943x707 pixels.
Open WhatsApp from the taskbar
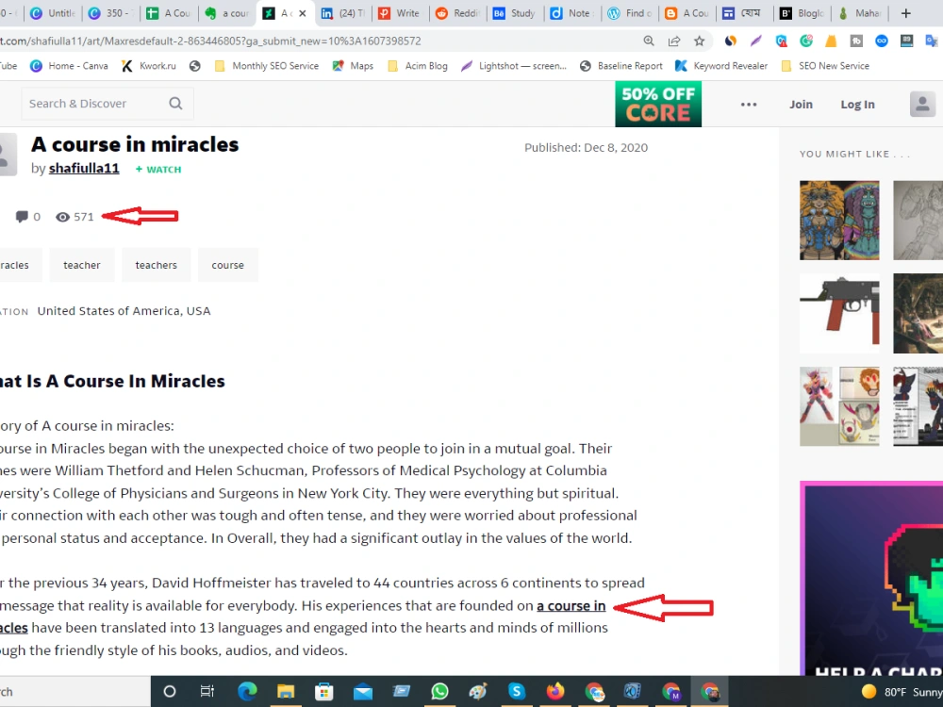tap(439, 691)
